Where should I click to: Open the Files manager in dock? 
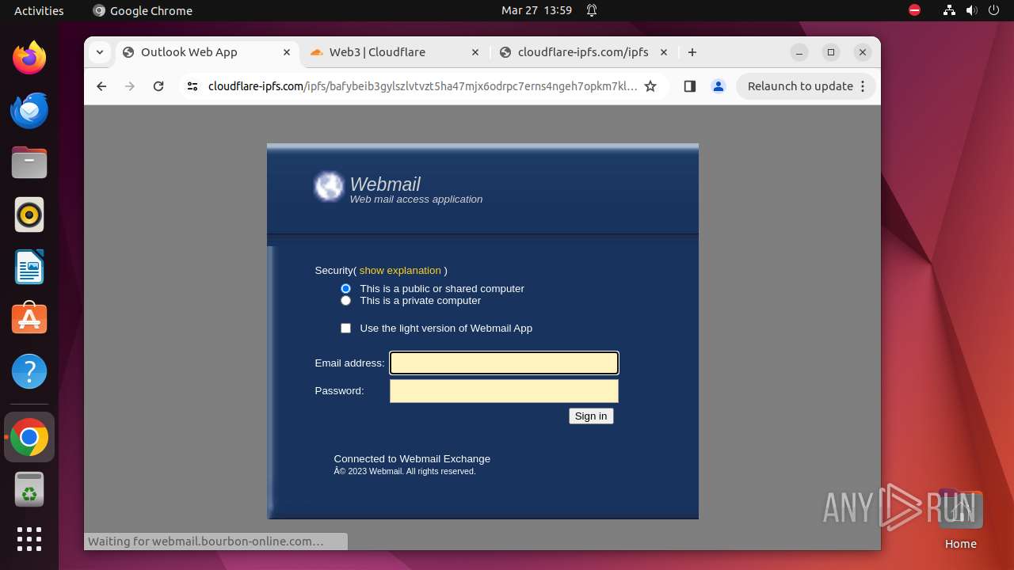[29, 162]
